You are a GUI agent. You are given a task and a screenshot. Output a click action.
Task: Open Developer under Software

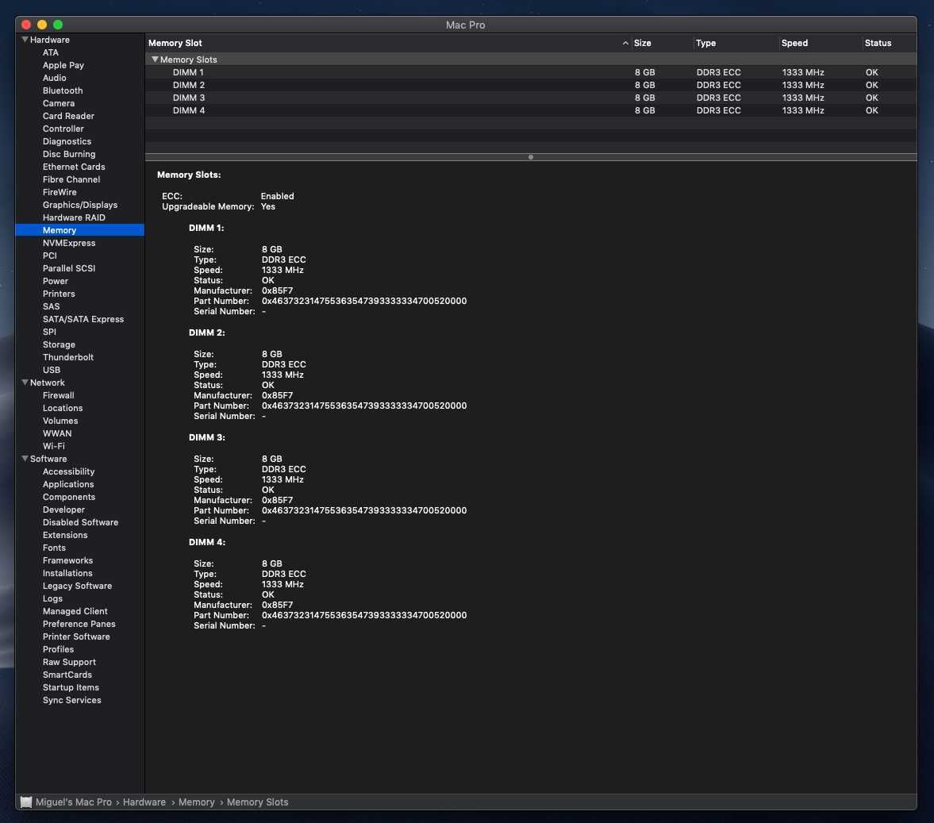pos(63,510)
